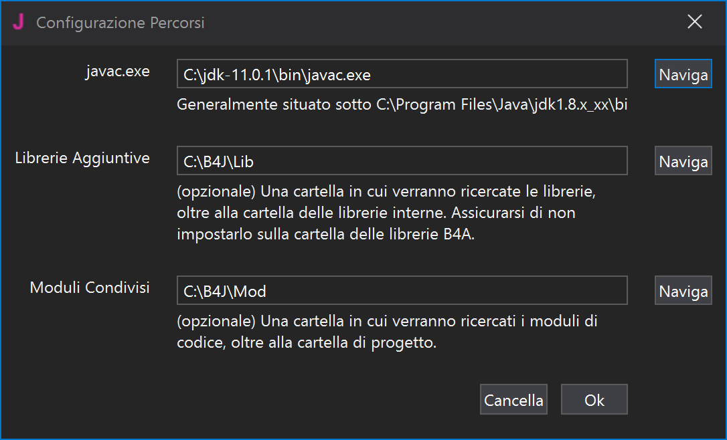Click the pink J application icon
The height and width of the screenshot is (440, 727).
coord(18,23)
